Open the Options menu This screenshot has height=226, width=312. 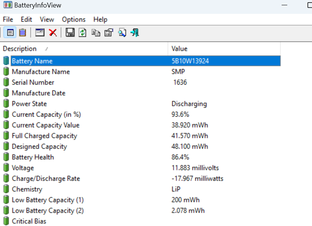(73, 19)
